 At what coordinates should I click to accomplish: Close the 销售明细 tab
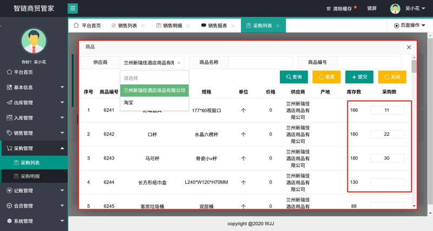[188, 25]
